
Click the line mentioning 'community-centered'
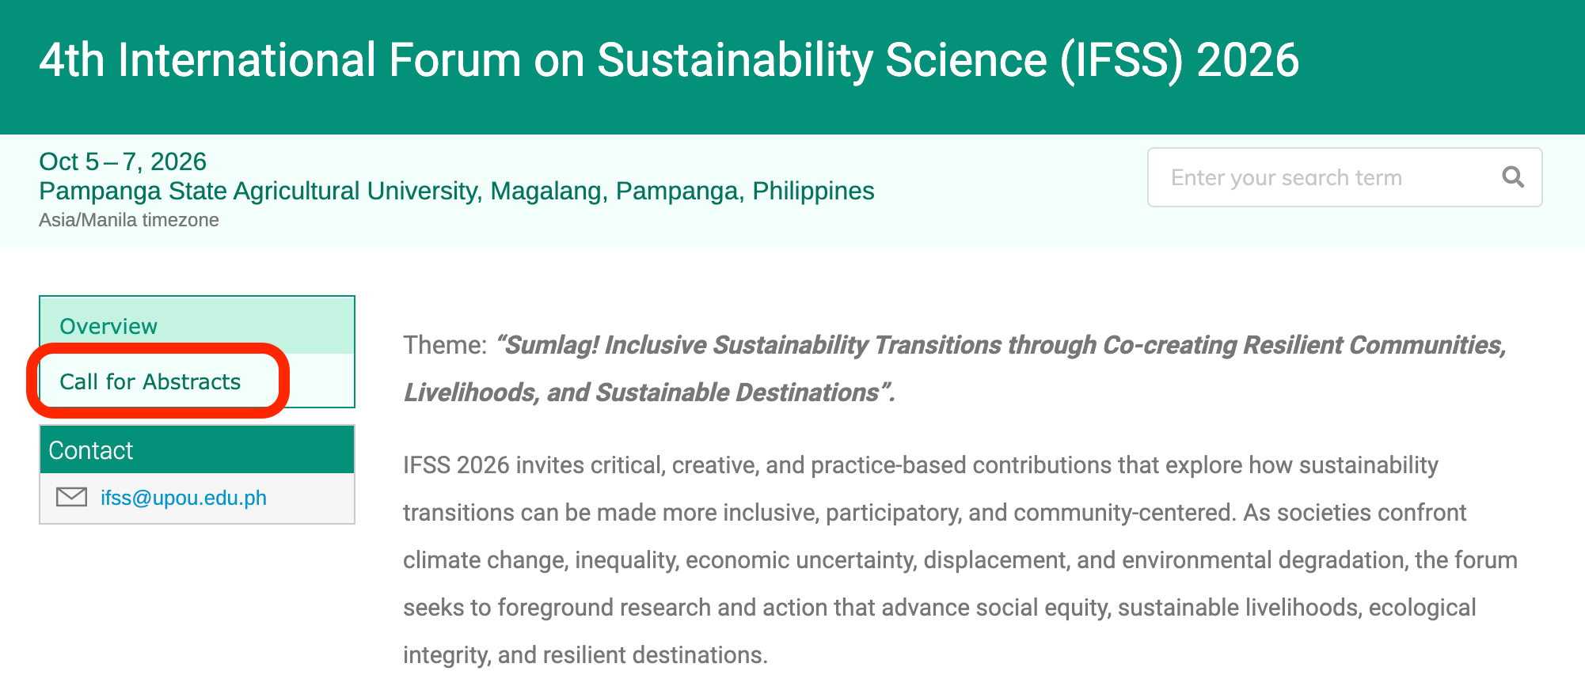click(935, 513)
